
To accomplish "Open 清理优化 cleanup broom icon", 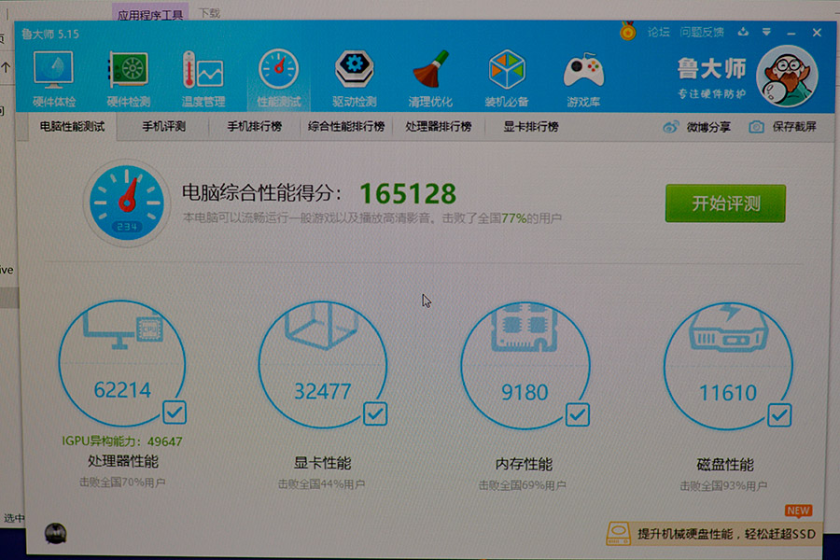I will click(430, 78).
